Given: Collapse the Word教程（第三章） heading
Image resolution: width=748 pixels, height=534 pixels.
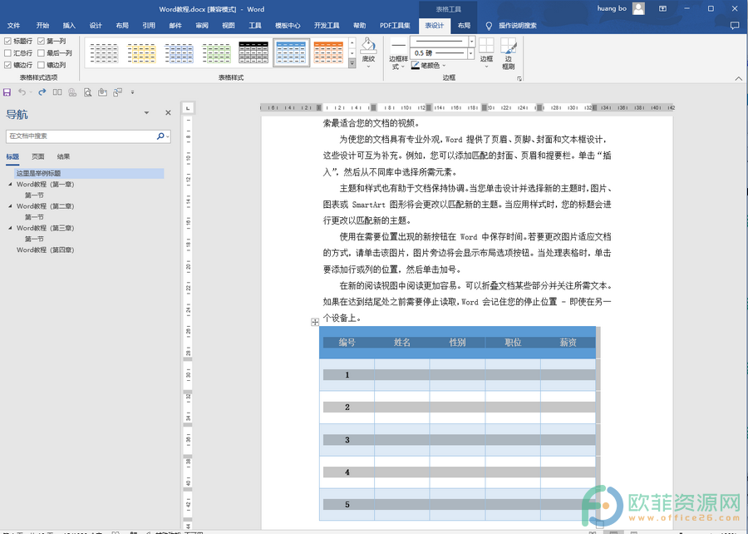Looking at the screenshot, I should point(11,228).
